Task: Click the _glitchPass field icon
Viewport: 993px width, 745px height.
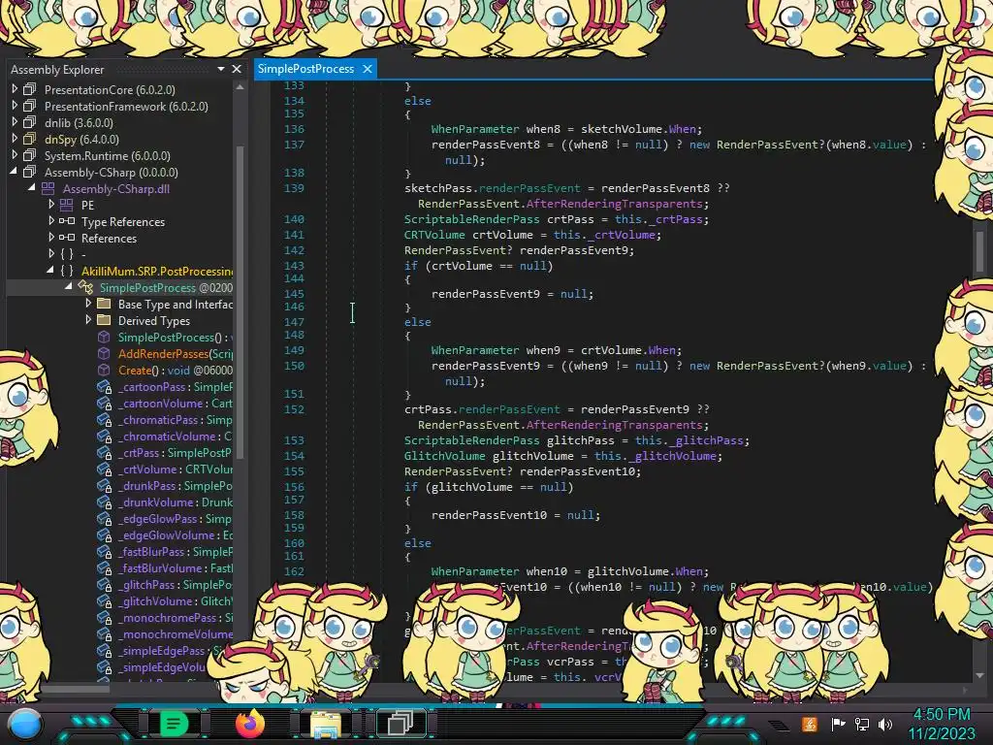Action: pyautogui.click(x=104, y=585)
